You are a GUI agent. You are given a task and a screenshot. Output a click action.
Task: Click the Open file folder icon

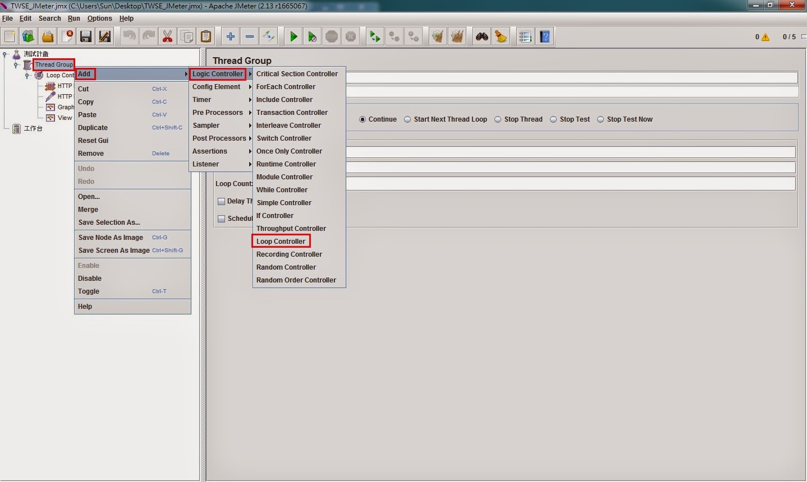click(x=48, y=37)
